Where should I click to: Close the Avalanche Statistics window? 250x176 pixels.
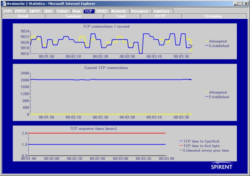pos(246,4)
